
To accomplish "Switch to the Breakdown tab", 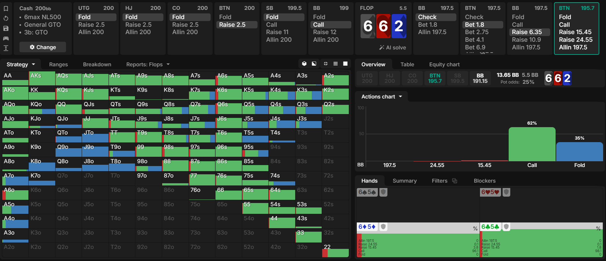I will 97,64.
